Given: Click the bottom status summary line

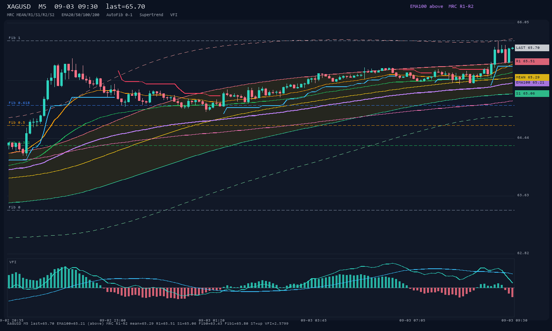Looking at the screenshot, I should coord(148,324).
